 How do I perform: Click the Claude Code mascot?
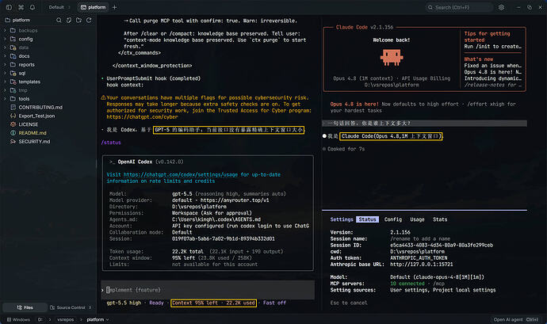[392, 57]
